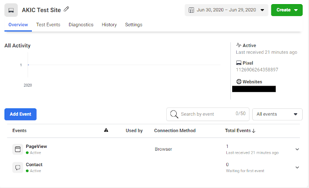This screenshot has height=188, width=309.
Task: Go to the Settings tab
Action: click(134, 25)
